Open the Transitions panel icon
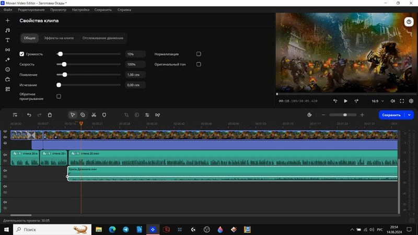418x235 pixels. click(x=7, y=50)
